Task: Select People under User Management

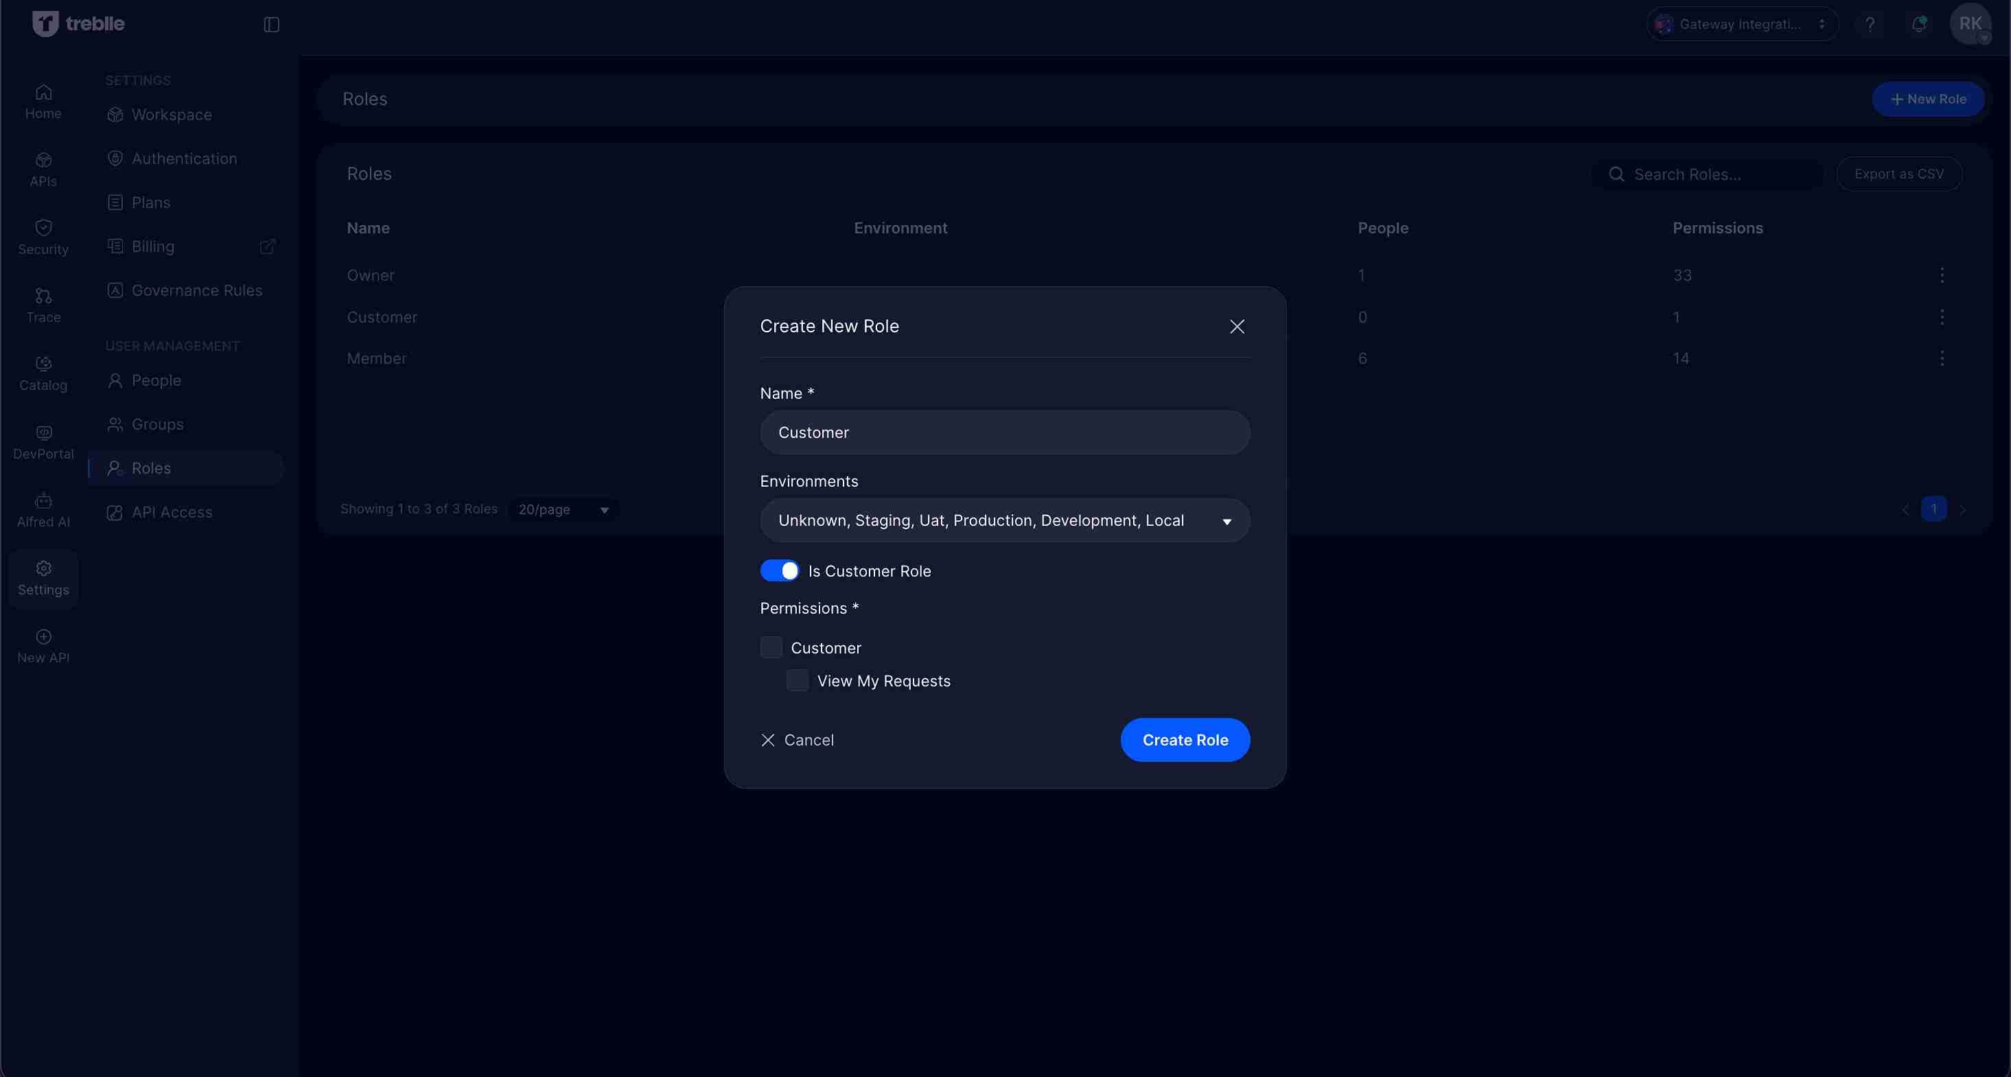Action: pyautogui.click(x=155, y=380)
